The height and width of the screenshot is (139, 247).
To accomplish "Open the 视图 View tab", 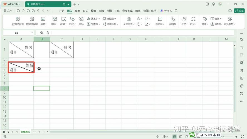I will 109,11.
